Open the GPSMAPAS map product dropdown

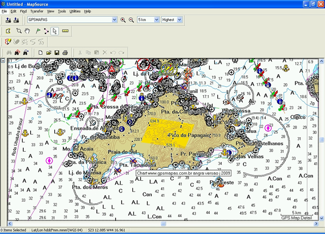click(x=114, y=20)
